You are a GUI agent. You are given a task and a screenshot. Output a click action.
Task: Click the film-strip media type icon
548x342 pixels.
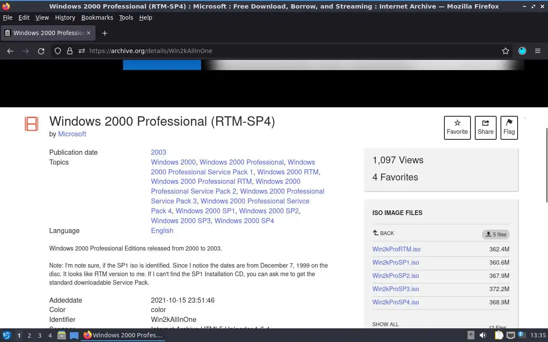32,124
